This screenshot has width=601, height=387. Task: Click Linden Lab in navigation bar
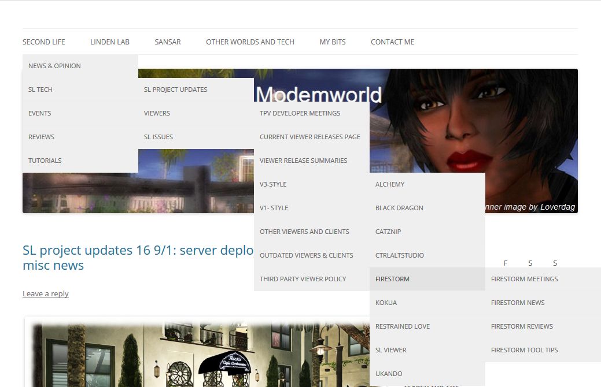[110, 42]
